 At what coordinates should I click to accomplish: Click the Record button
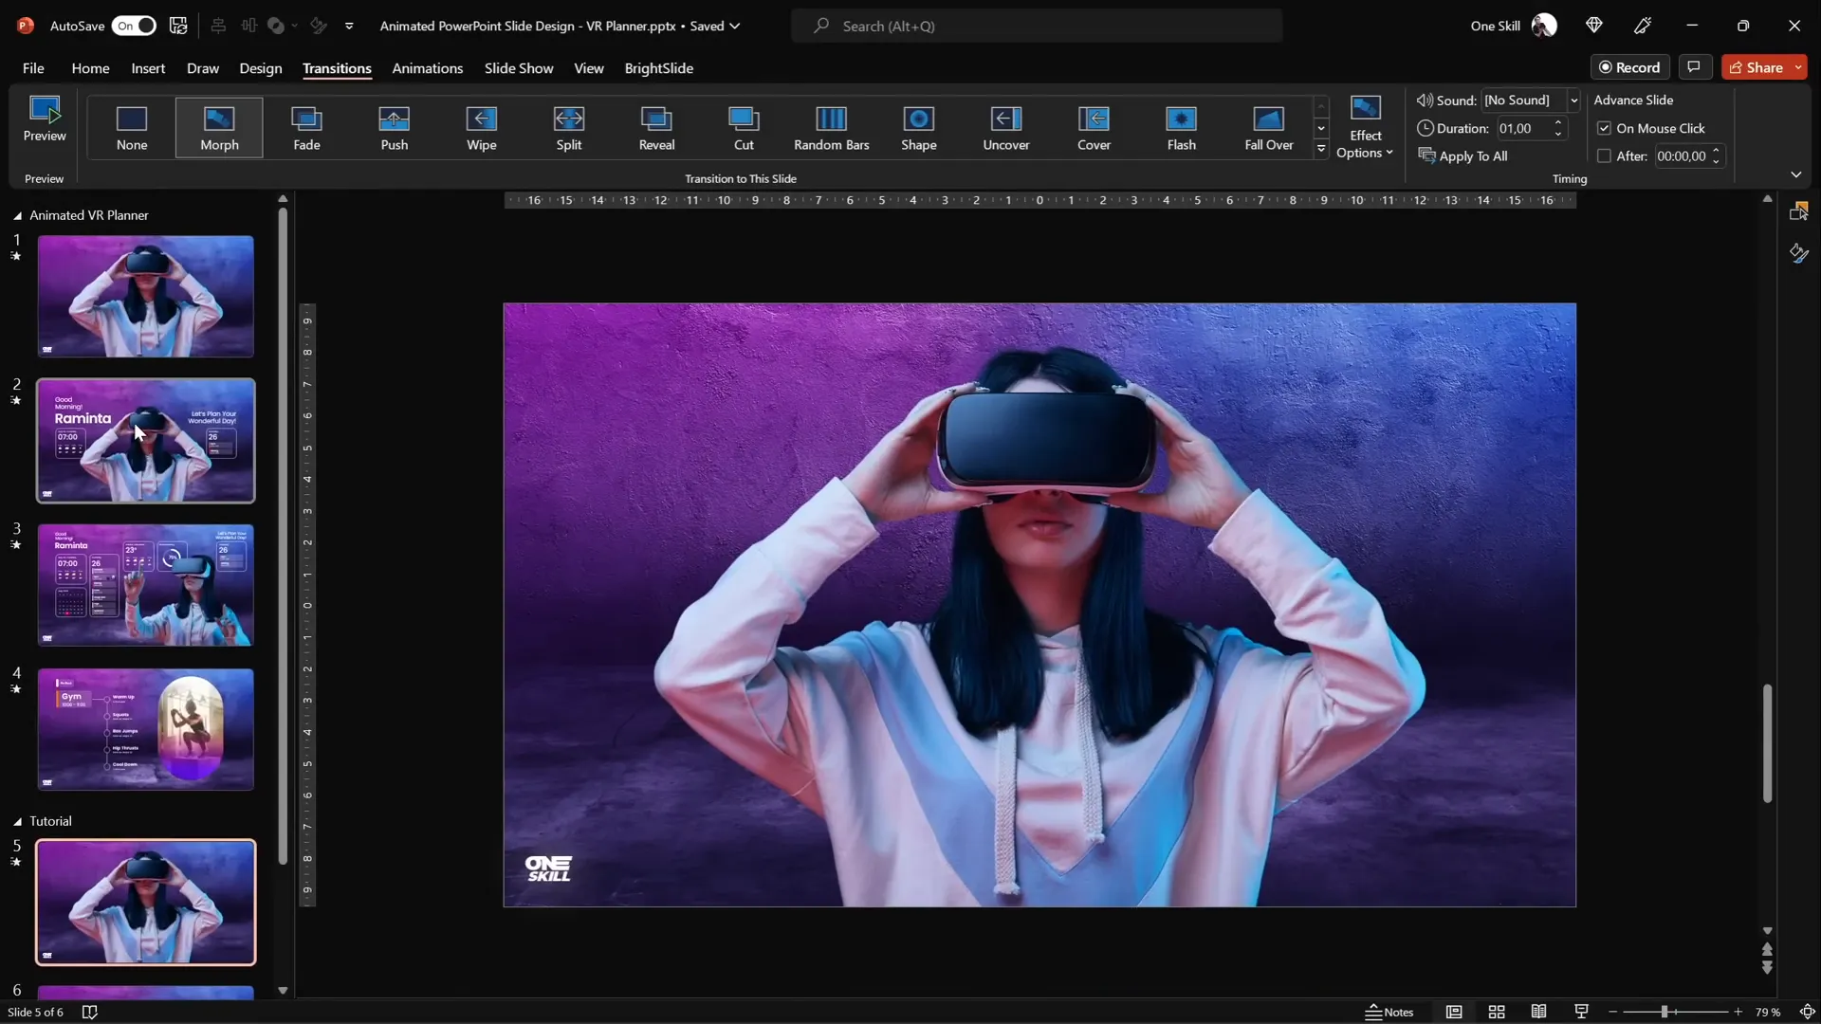(x=1630, y=66)
